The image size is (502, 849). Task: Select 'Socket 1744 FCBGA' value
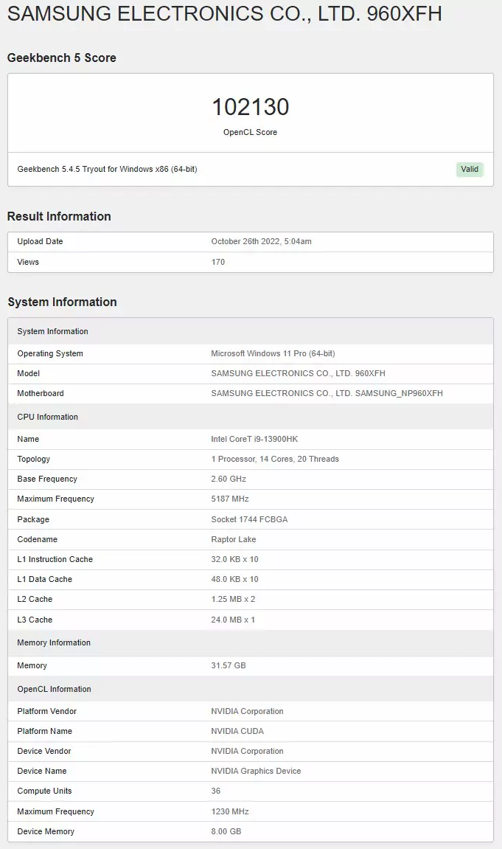tap(249, 520)
